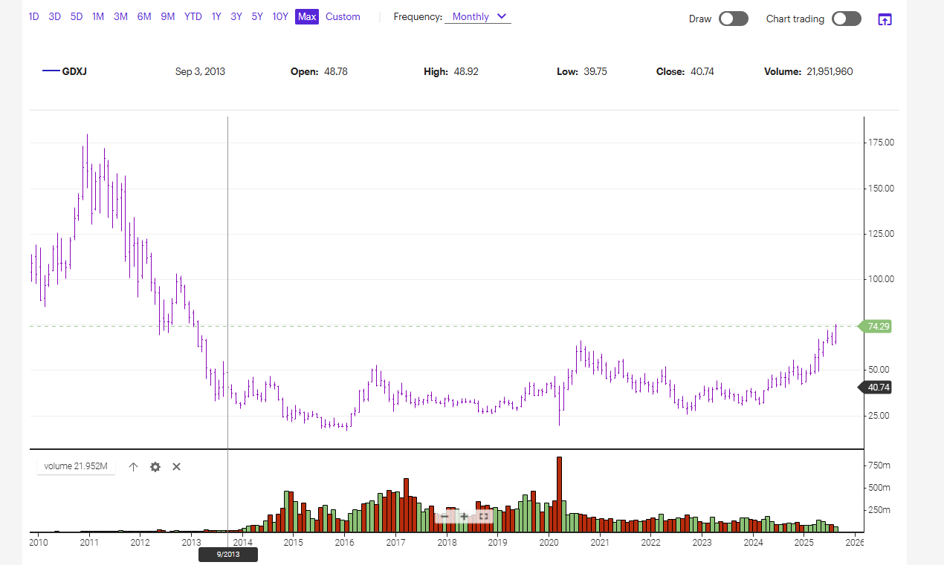
Task: Enable the Draw toggle
Action: 733,19
